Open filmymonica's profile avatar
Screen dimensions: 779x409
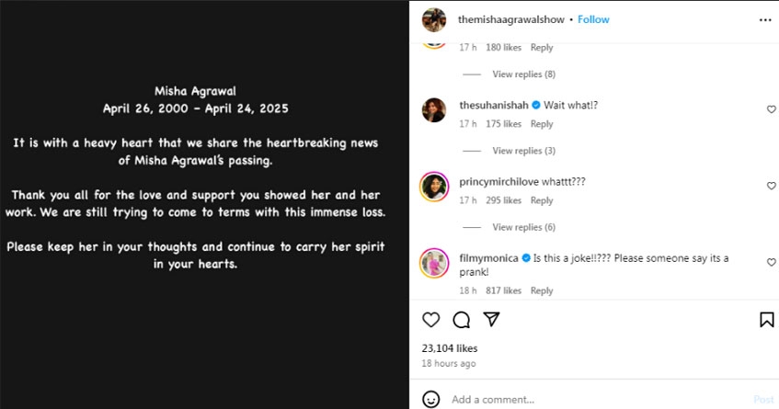coord(434,263)
